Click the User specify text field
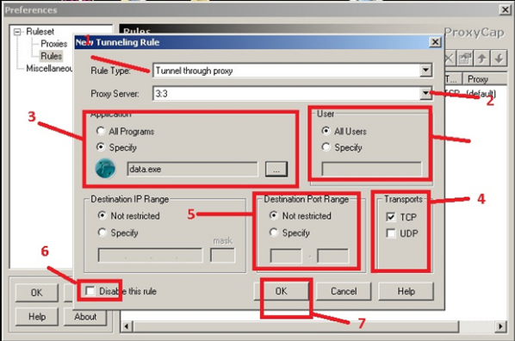This screenshot has height=341, width=515. click(x=371, y=169)
